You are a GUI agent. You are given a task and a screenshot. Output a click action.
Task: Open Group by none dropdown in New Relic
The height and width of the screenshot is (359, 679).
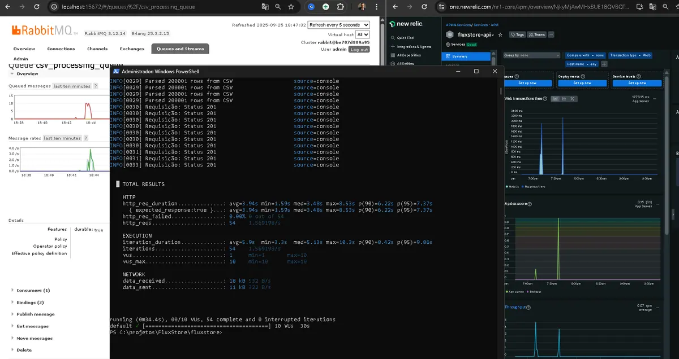[532, 55]
